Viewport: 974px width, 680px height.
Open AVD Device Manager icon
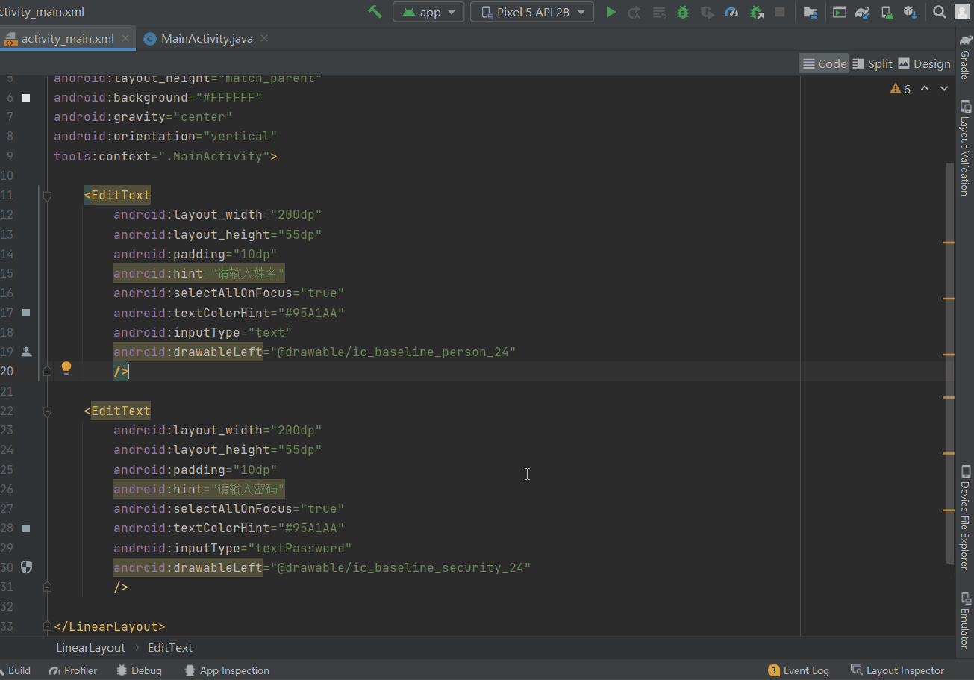pyautogui.click(x=886, y=12)
